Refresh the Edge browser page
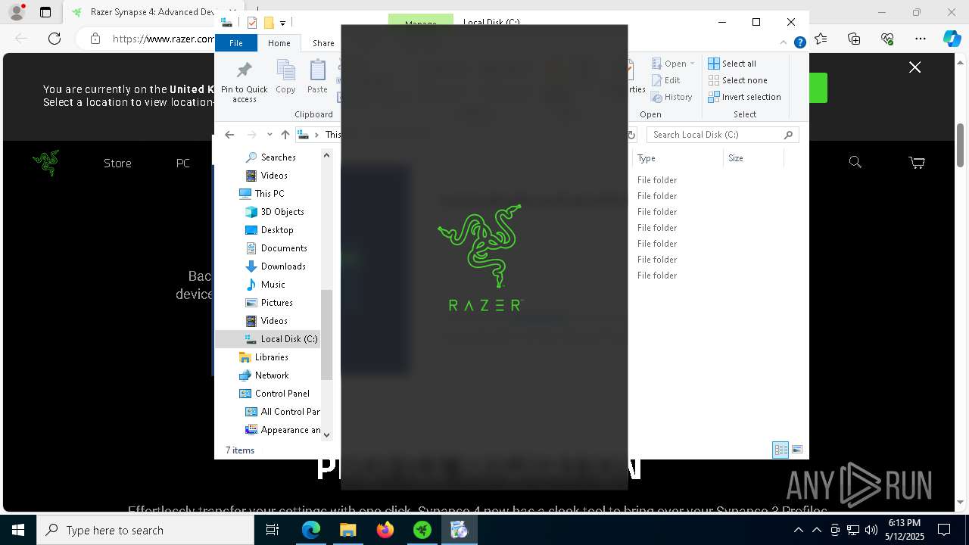Screen dimensions: 969x545 [x=55, y=39]
